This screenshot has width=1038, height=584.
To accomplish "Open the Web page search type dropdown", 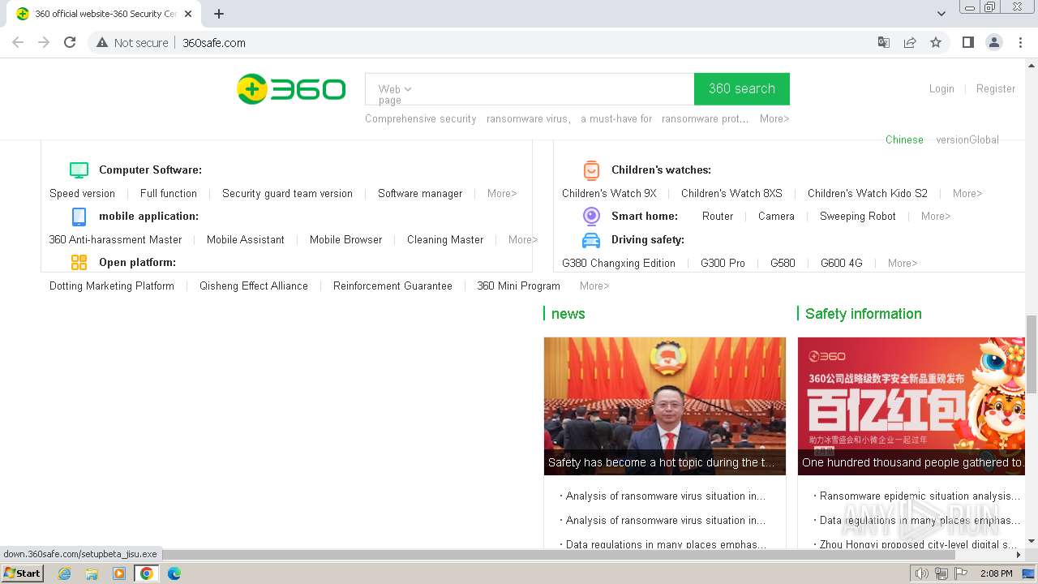I will pyautogui.click(x=395, y=89).
